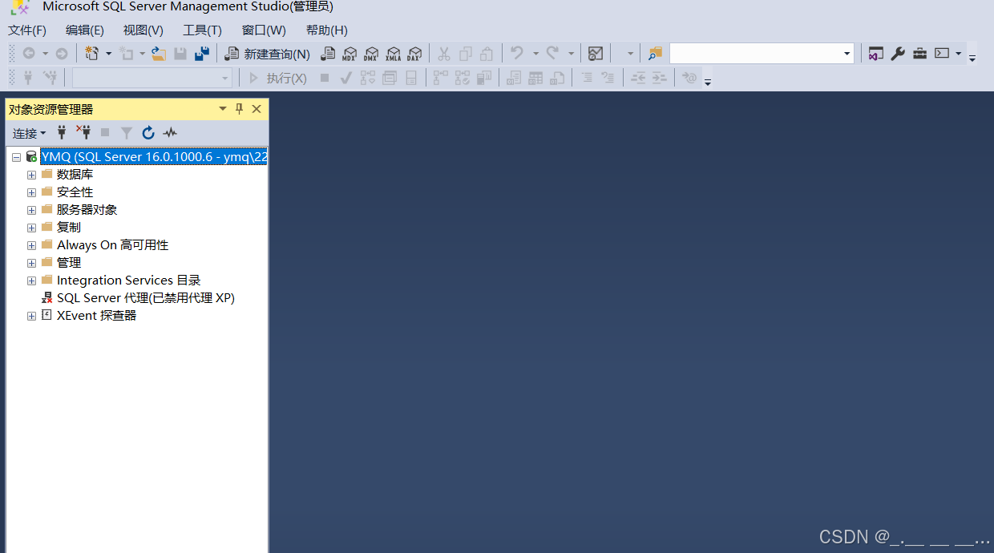Click the Filter funnel icon in Object Explorer
Screen dimensions: 994x553
(127, 133)
